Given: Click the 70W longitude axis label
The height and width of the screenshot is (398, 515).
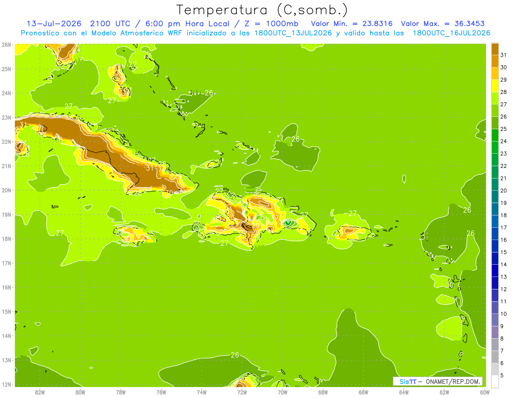Looking at the screenshot, I should pyautogui.click(x=282, y=392).
